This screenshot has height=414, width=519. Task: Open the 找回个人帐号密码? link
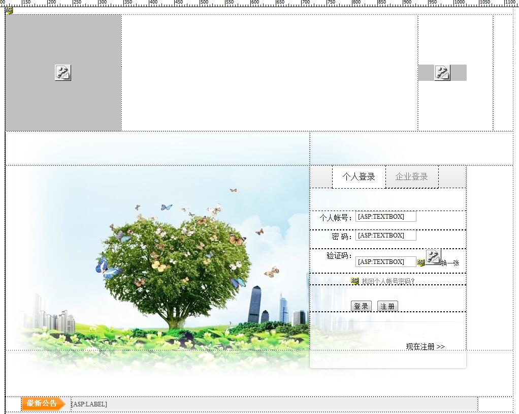tap(388, 281)
